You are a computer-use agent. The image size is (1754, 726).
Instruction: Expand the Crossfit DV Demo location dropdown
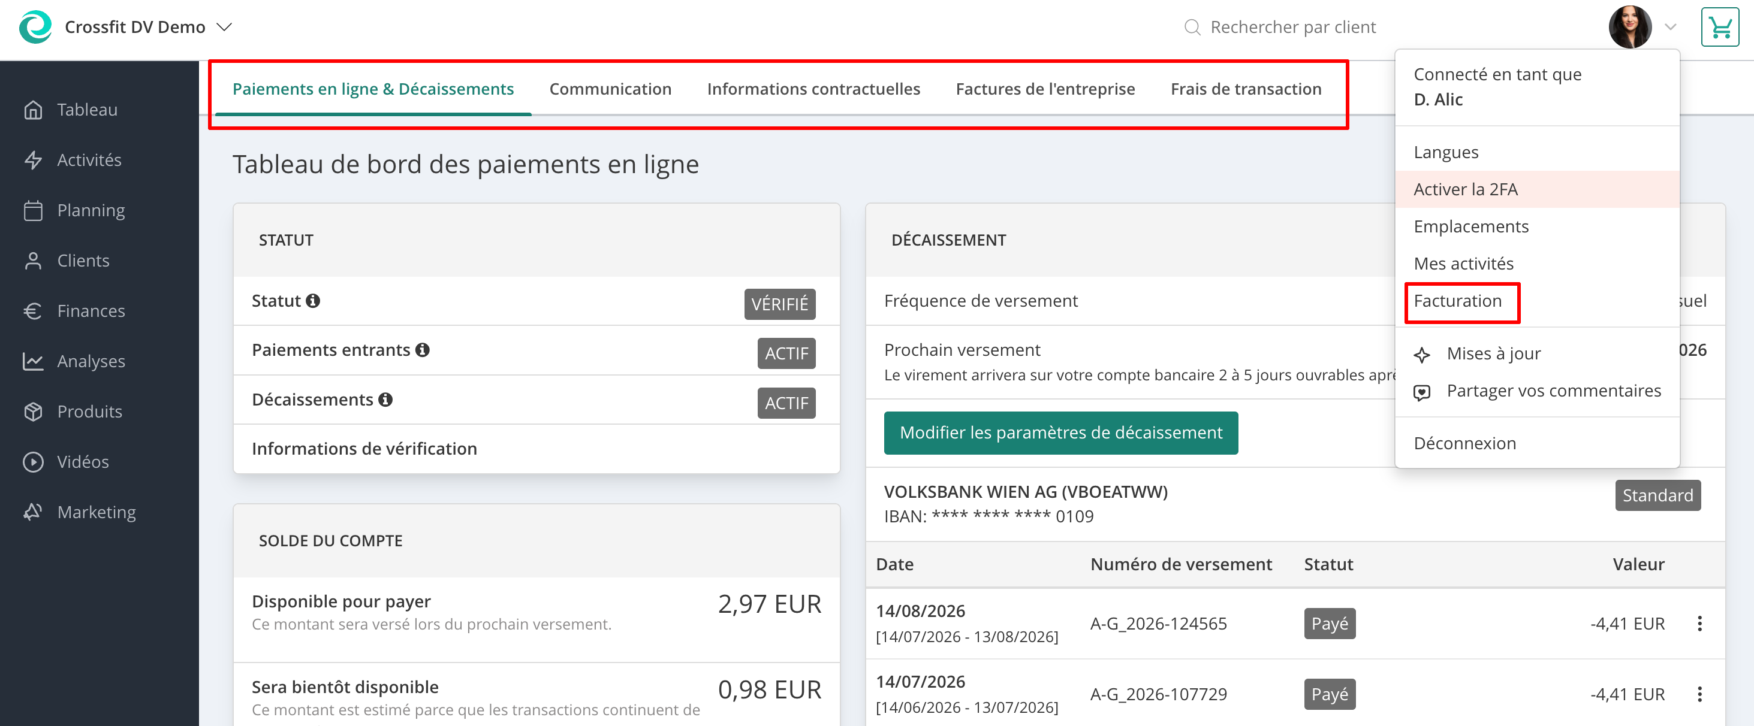point(224,27)
